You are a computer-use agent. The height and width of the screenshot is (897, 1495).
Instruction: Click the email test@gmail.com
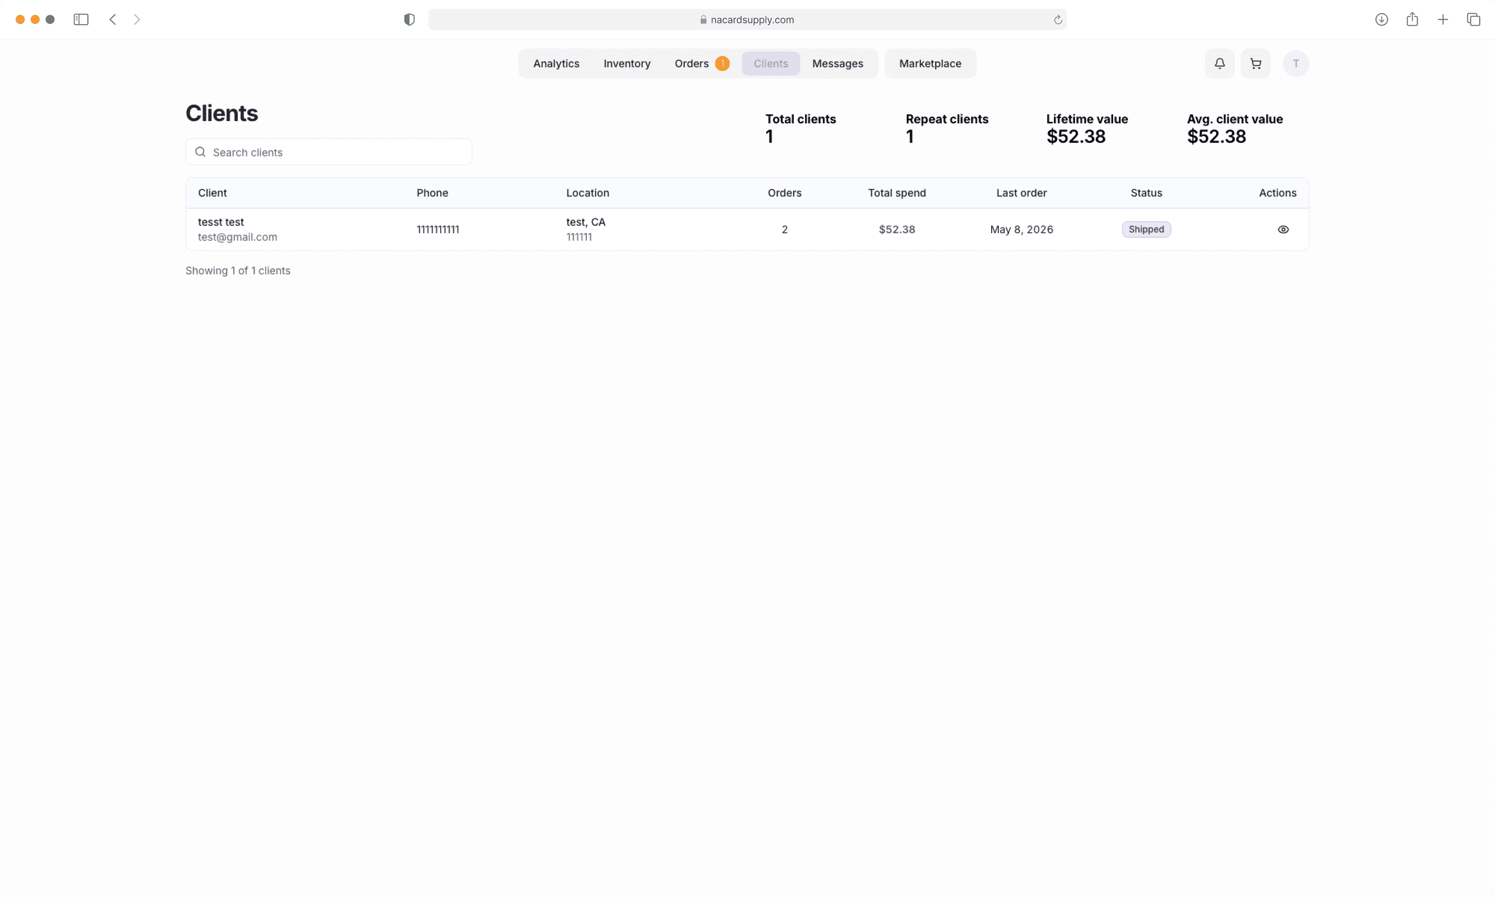pyautogui.click(x=237, y=237)
